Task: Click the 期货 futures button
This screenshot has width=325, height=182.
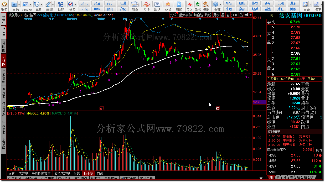Action: point(255,9)
